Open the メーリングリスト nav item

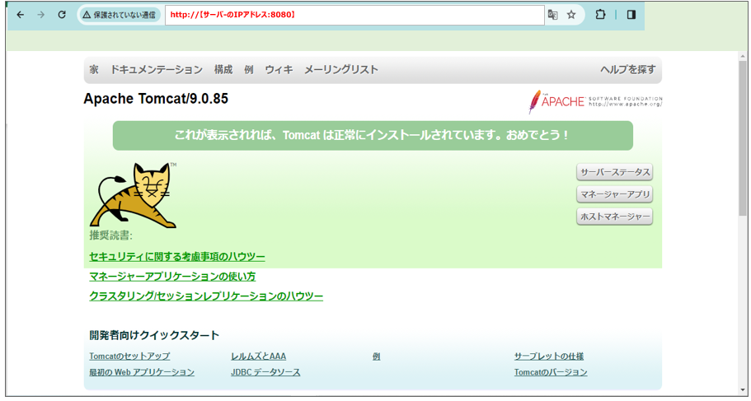pyautogui.click(x=341, y=70)
